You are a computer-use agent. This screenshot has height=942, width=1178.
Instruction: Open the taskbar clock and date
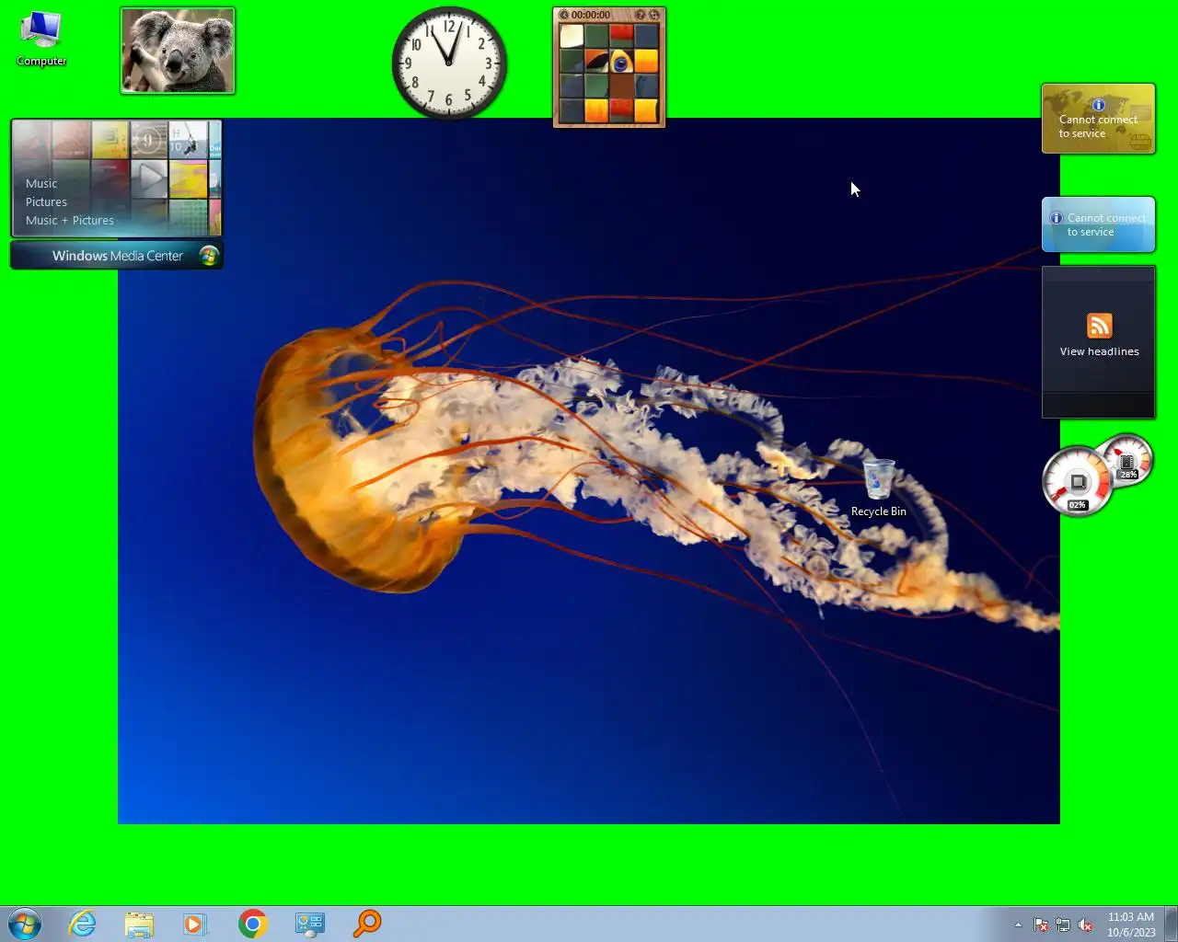click(x=1131, y=925)
